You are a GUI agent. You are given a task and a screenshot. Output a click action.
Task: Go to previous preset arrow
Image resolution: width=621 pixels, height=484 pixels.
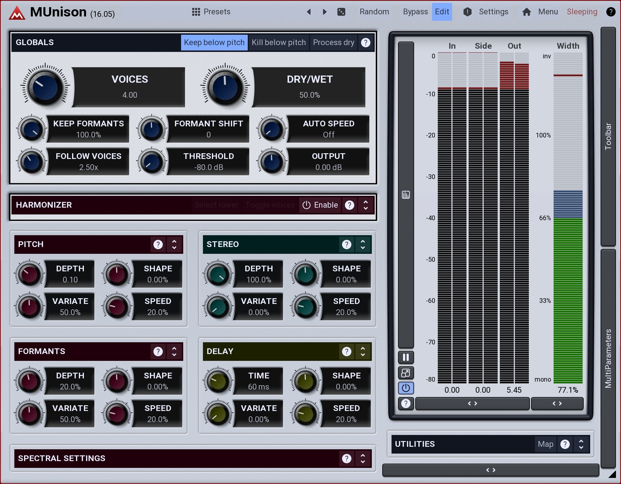pos(309,12)
